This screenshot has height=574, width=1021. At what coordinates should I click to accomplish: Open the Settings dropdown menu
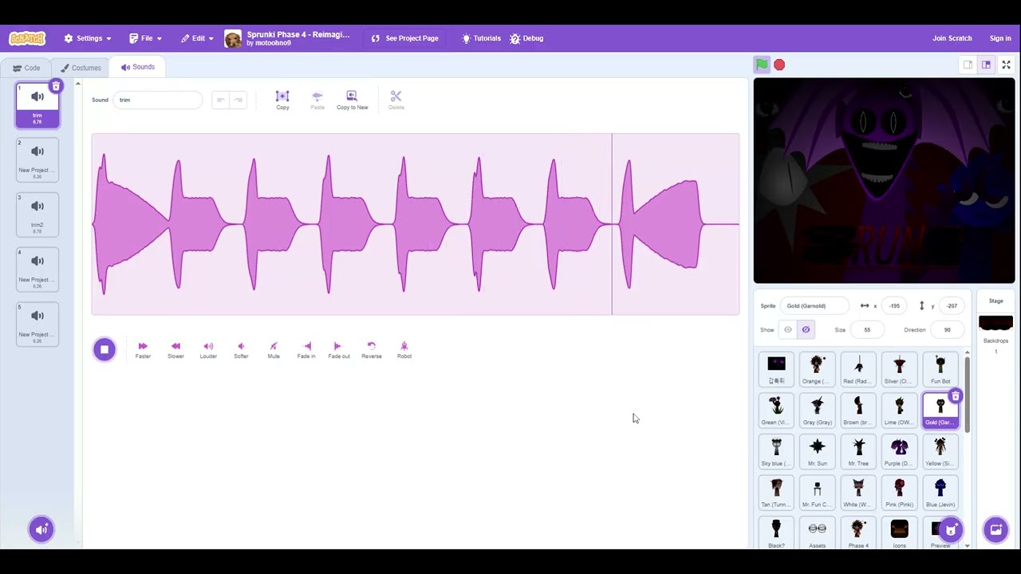click(88, 38)
